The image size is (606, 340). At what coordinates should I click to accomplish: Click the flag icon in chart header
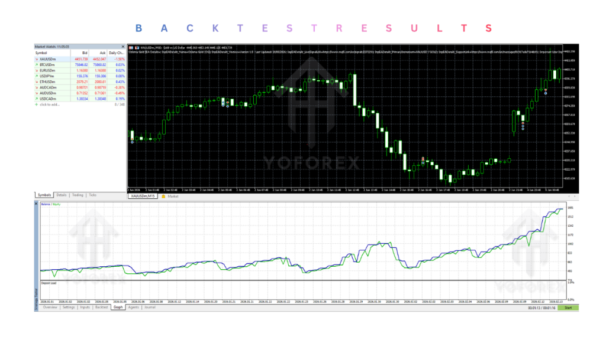click(x=131, y=48)
